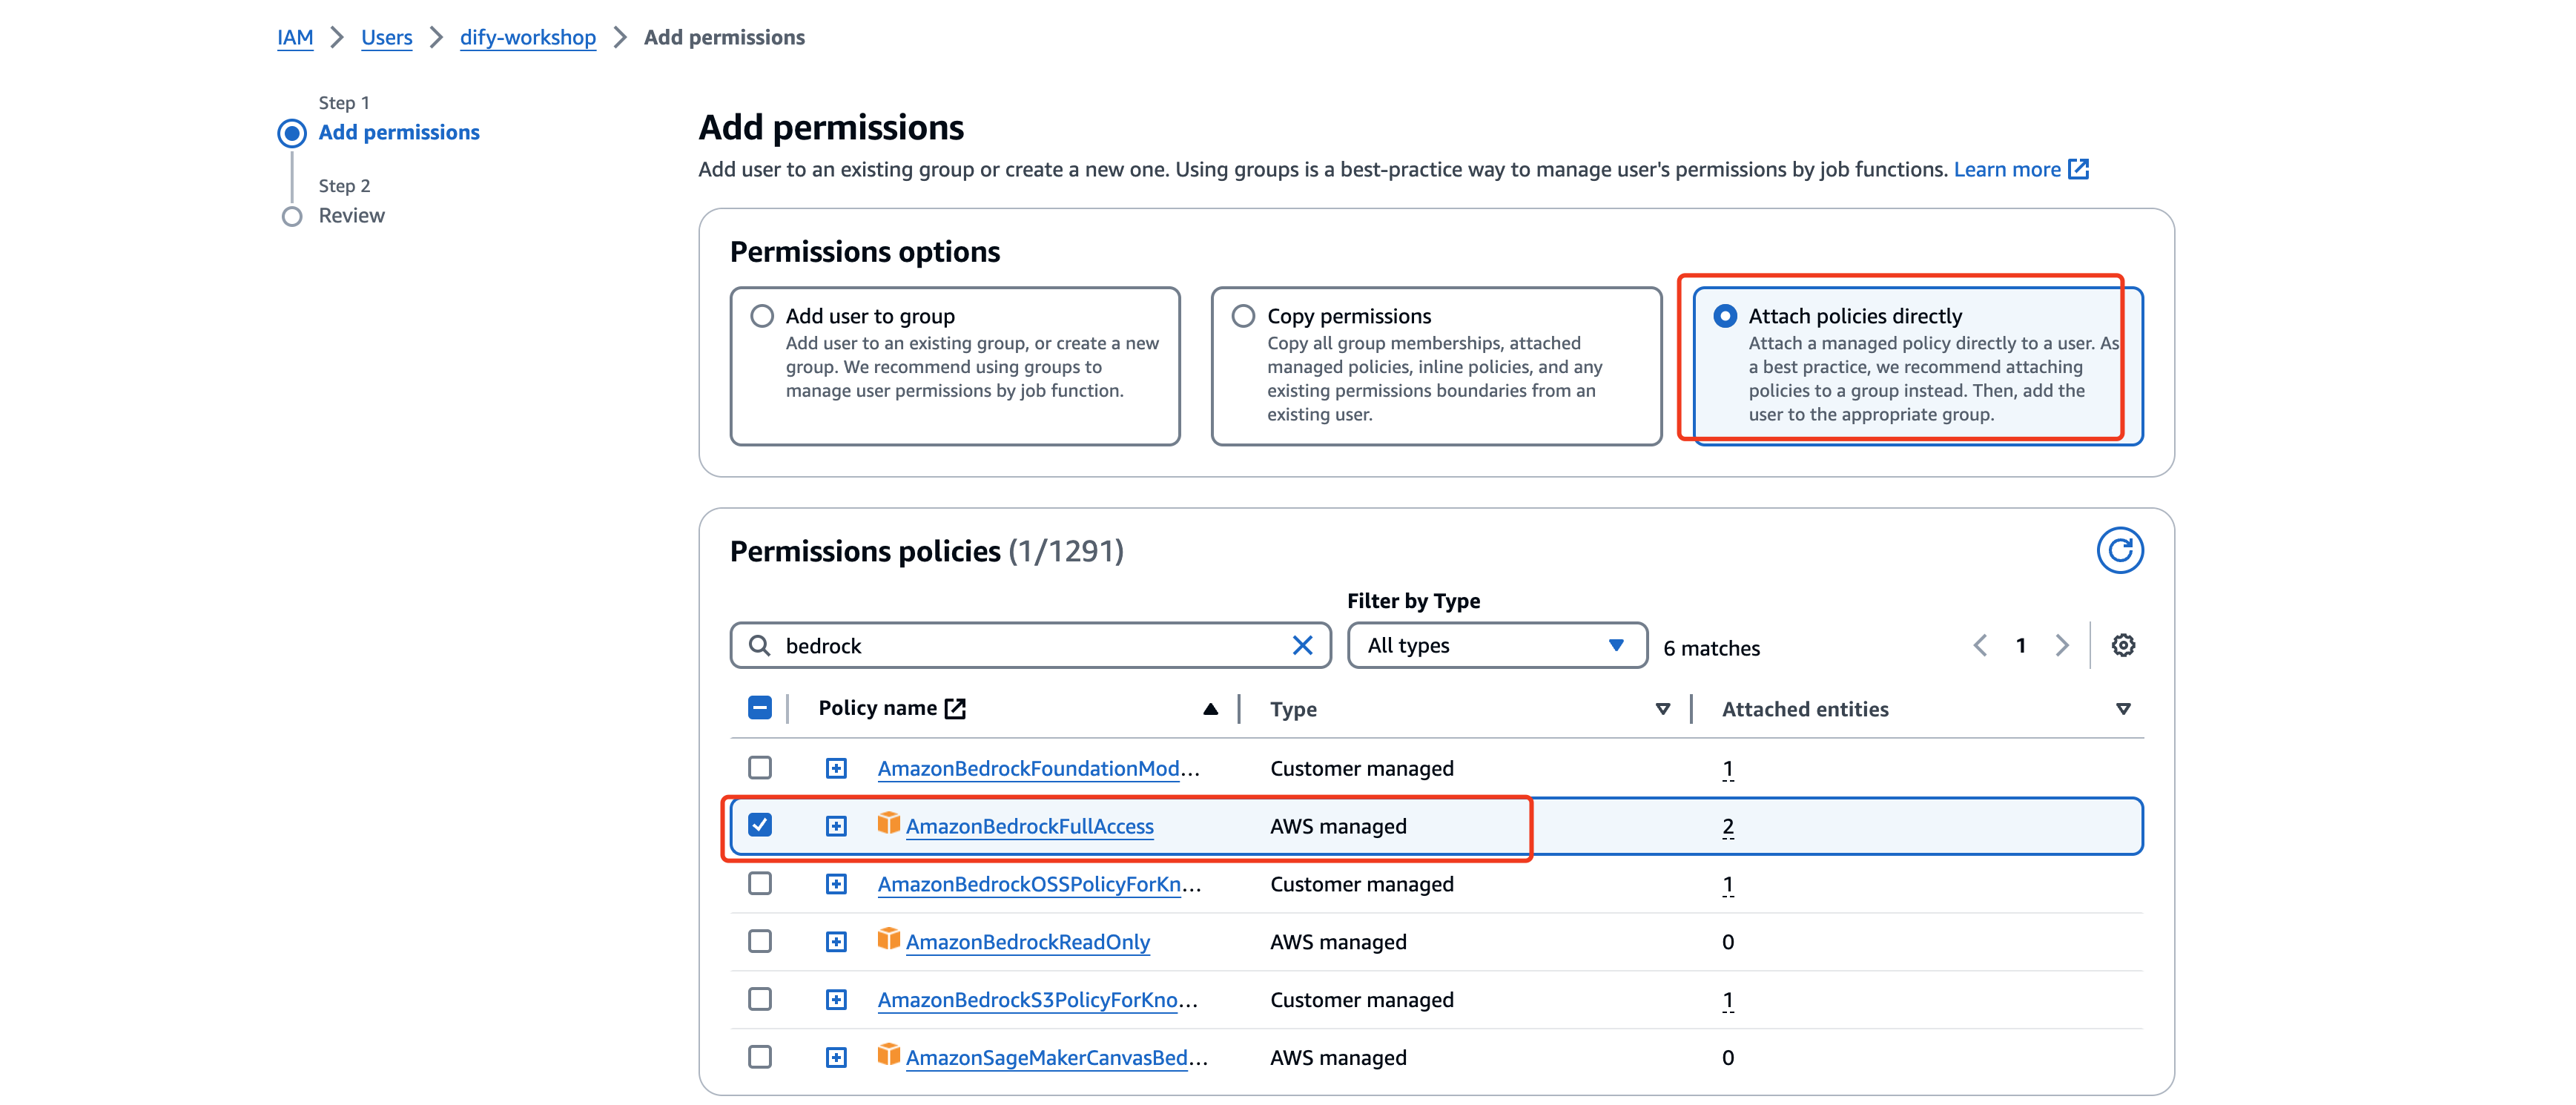Select the Add user to group option

762,316
